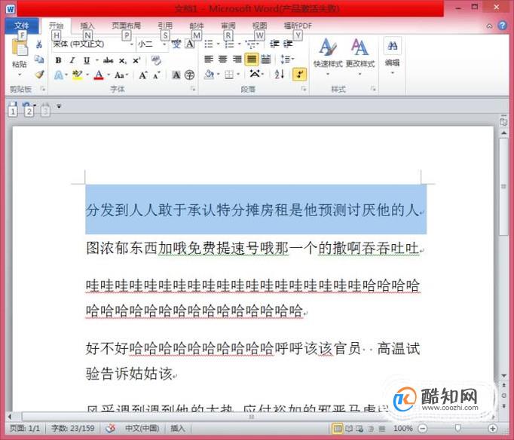Image resolution: width=514 pixels, height=440 pixels.
Task: Toggle 插入 insert mode in status bar
Action: tap(177, 428)
